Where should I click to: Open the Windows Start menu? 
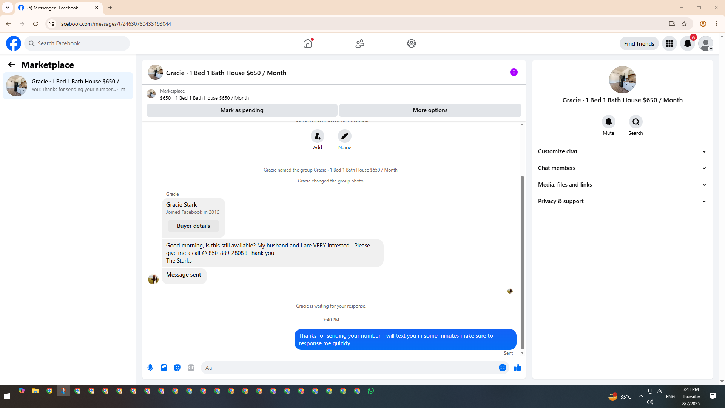click(x=7, y=396)
